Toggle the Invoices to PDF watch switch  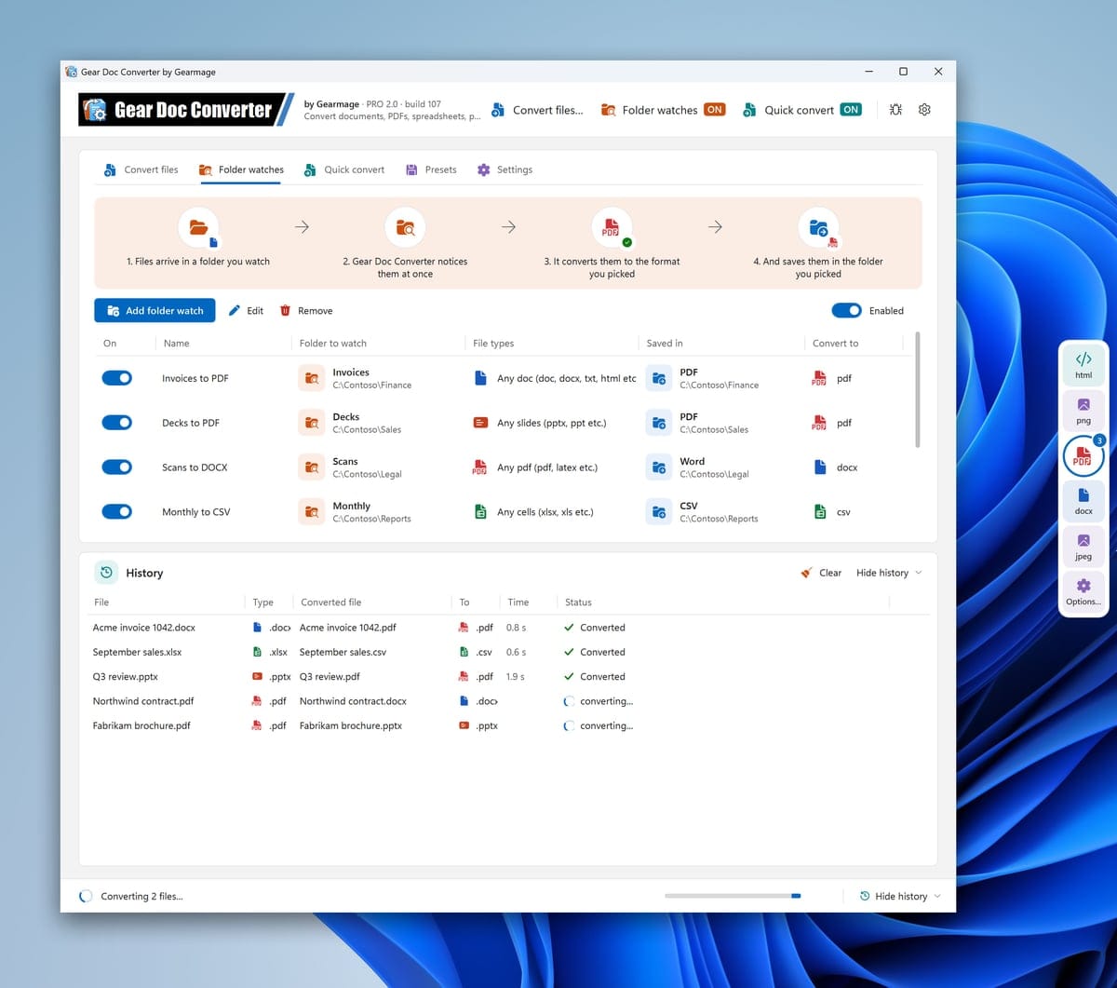(116, 378)
